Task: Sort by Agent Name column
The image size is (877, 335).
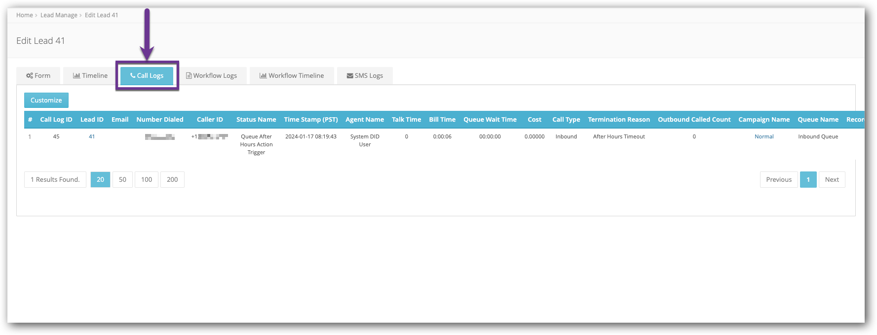Action: point(365,120)
